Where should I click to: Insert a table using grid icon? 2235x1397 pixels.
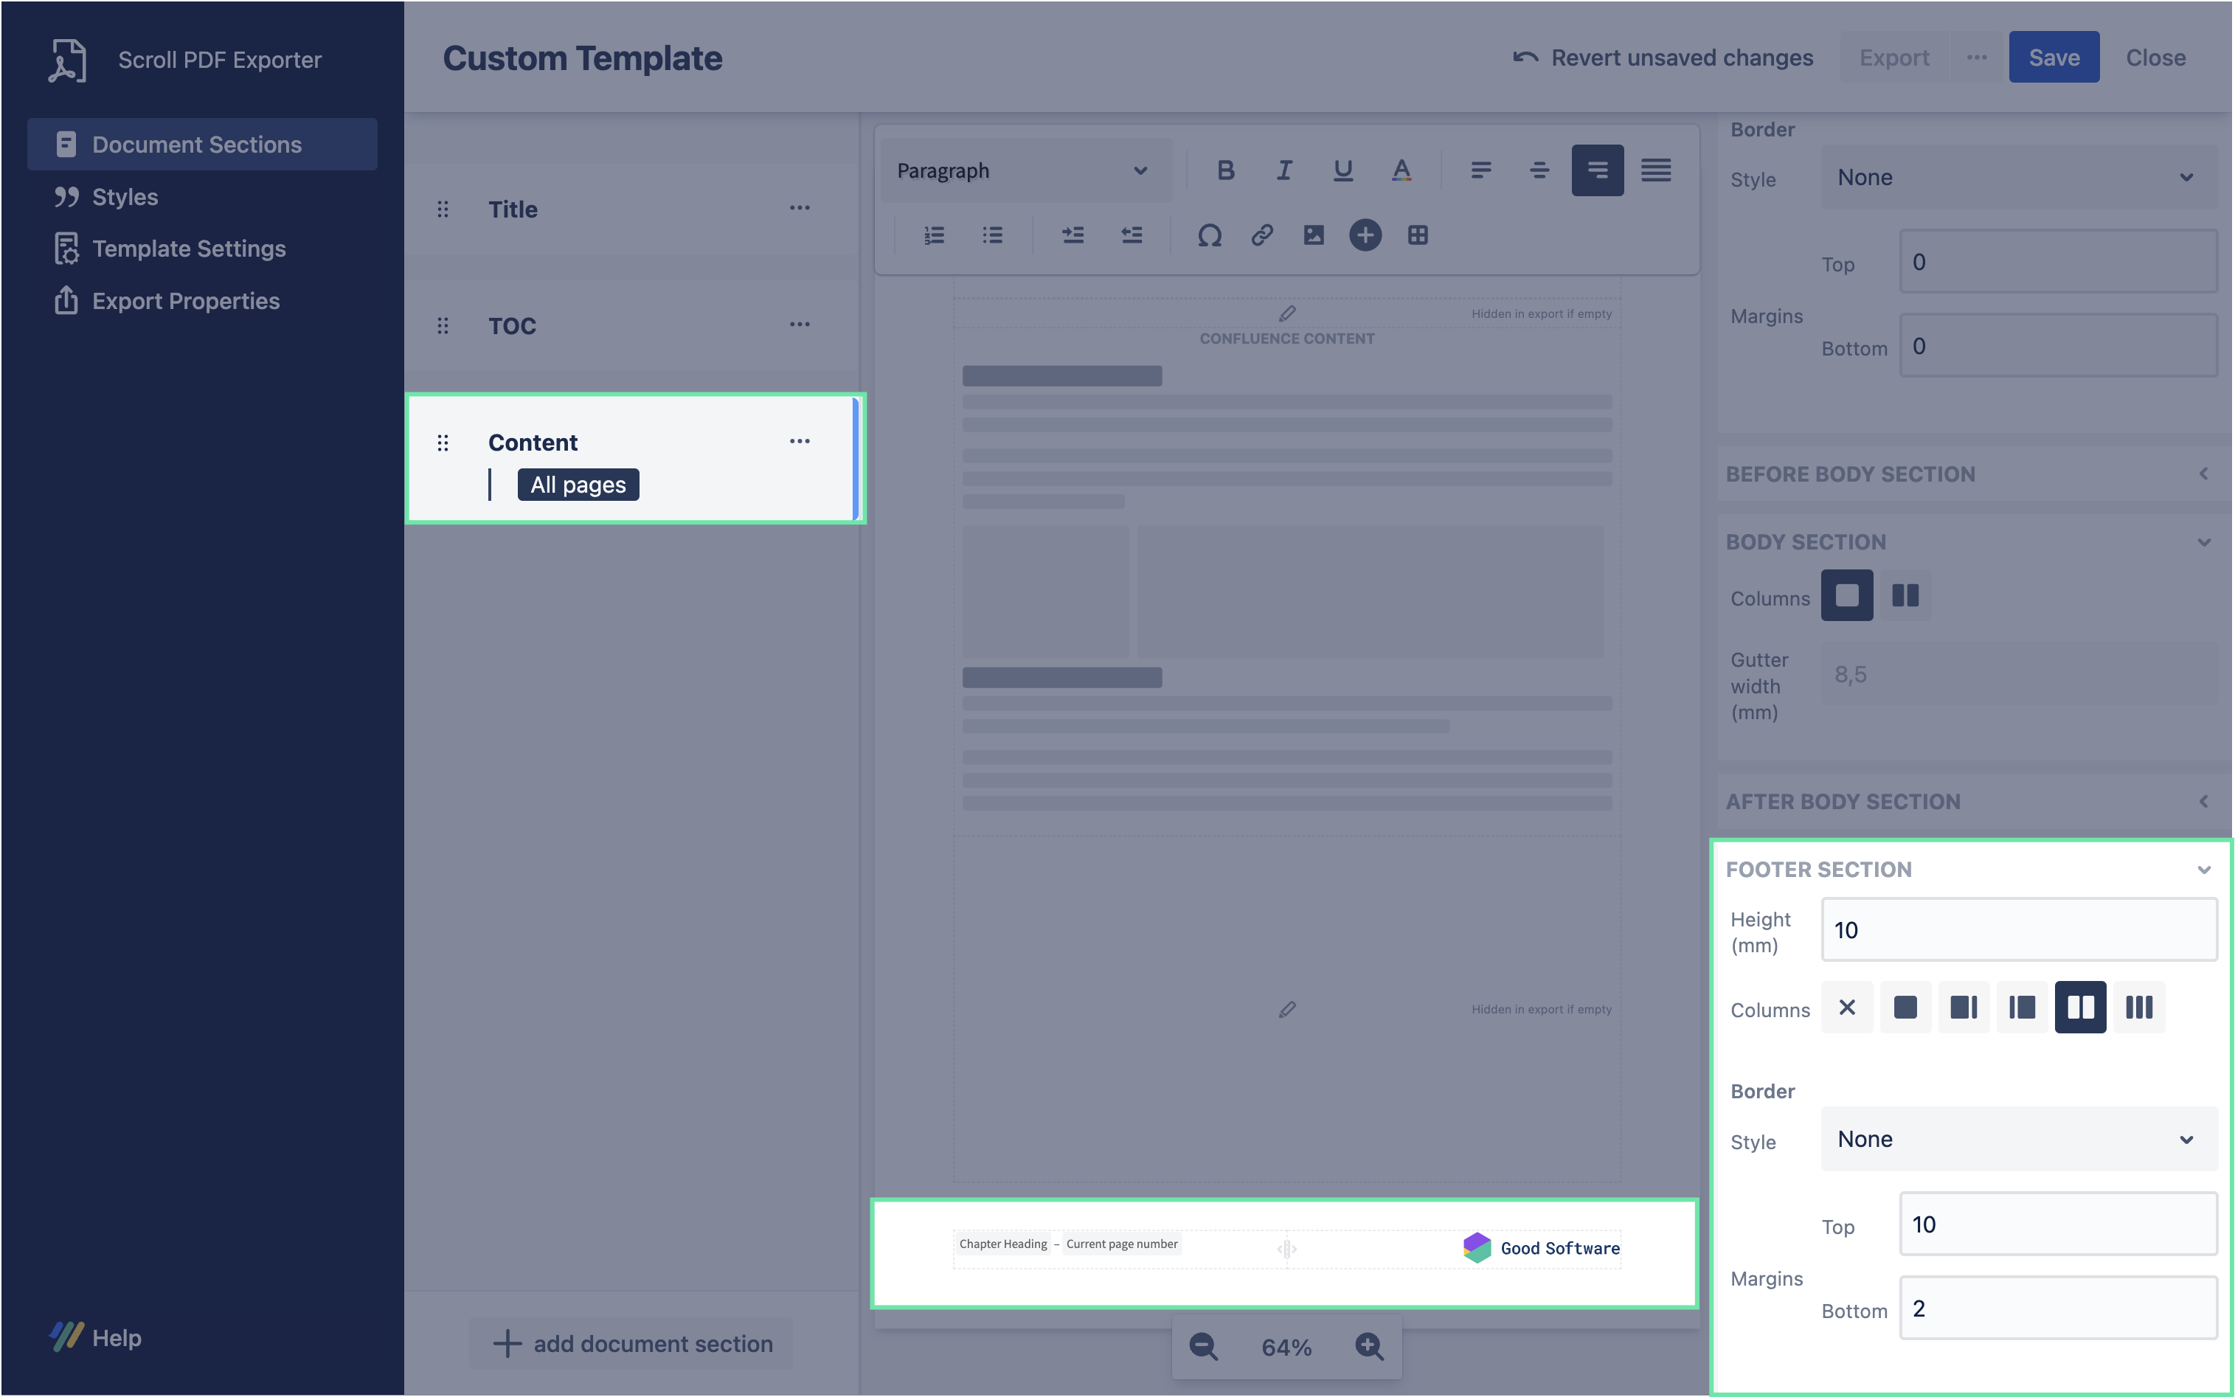1417,235
